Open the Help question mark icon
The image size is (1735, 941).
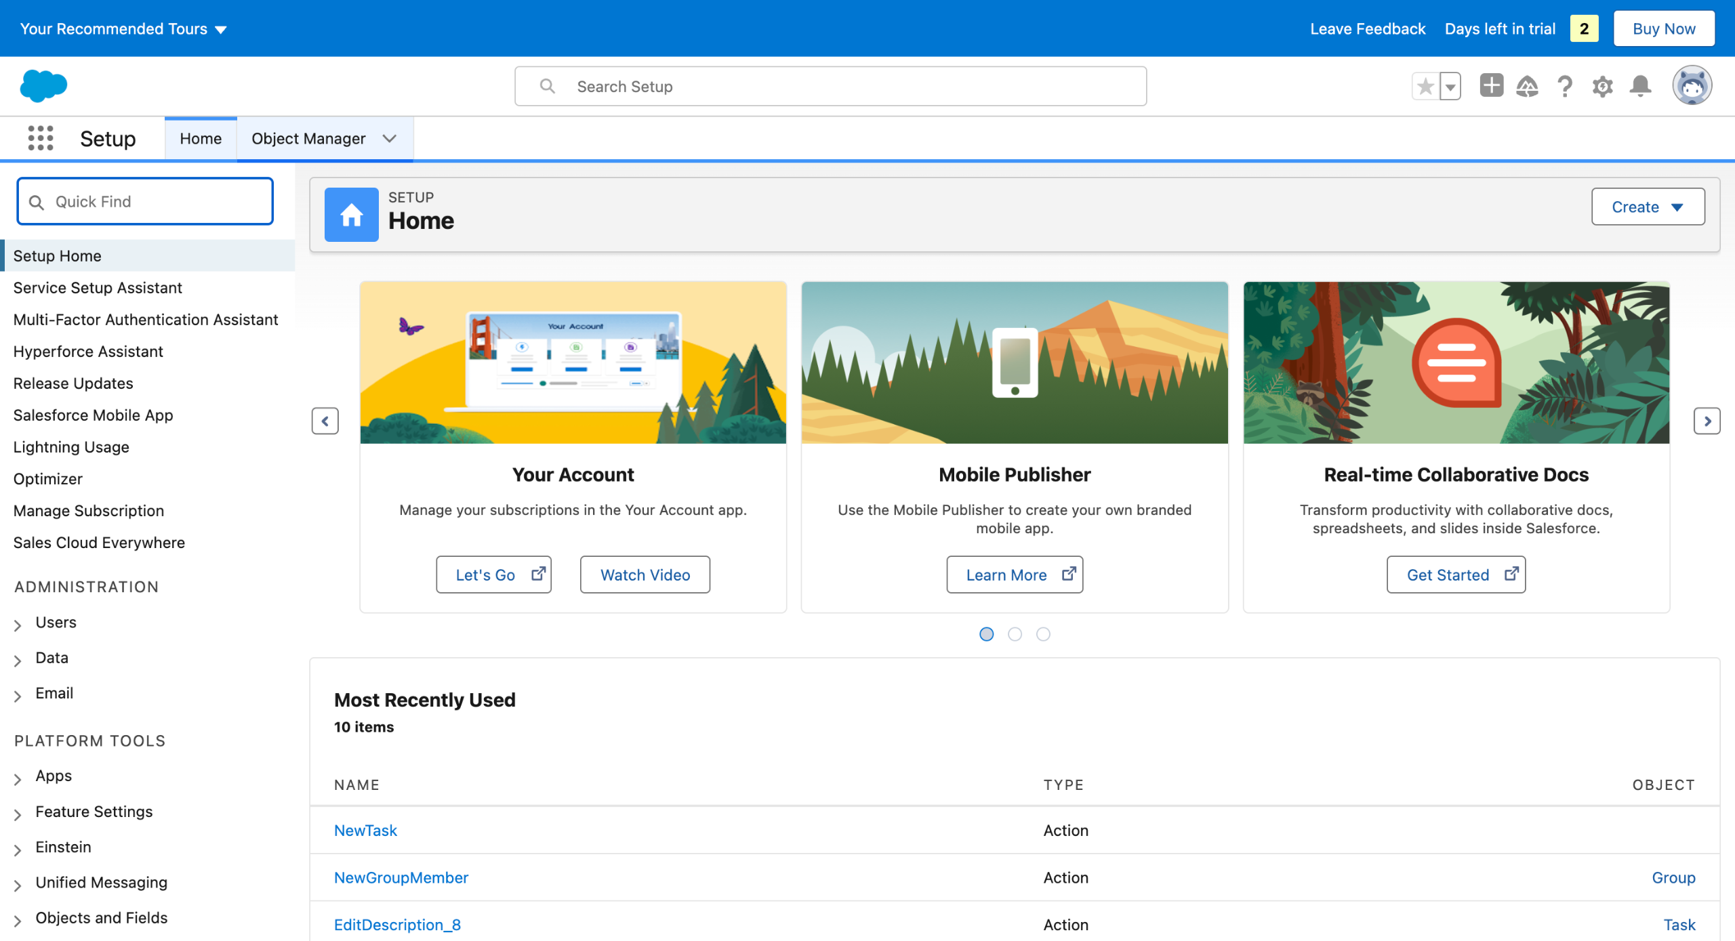1565,86
